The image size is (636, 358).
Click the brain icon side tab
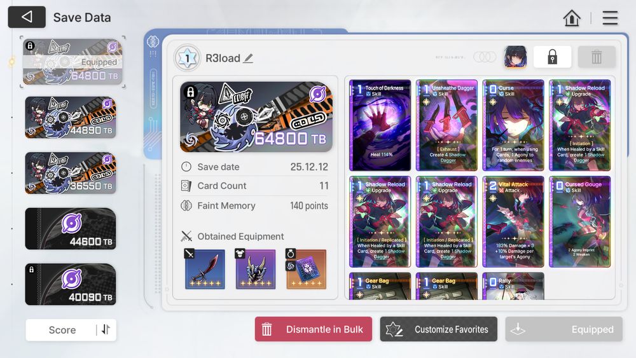[x=153, y=41]
